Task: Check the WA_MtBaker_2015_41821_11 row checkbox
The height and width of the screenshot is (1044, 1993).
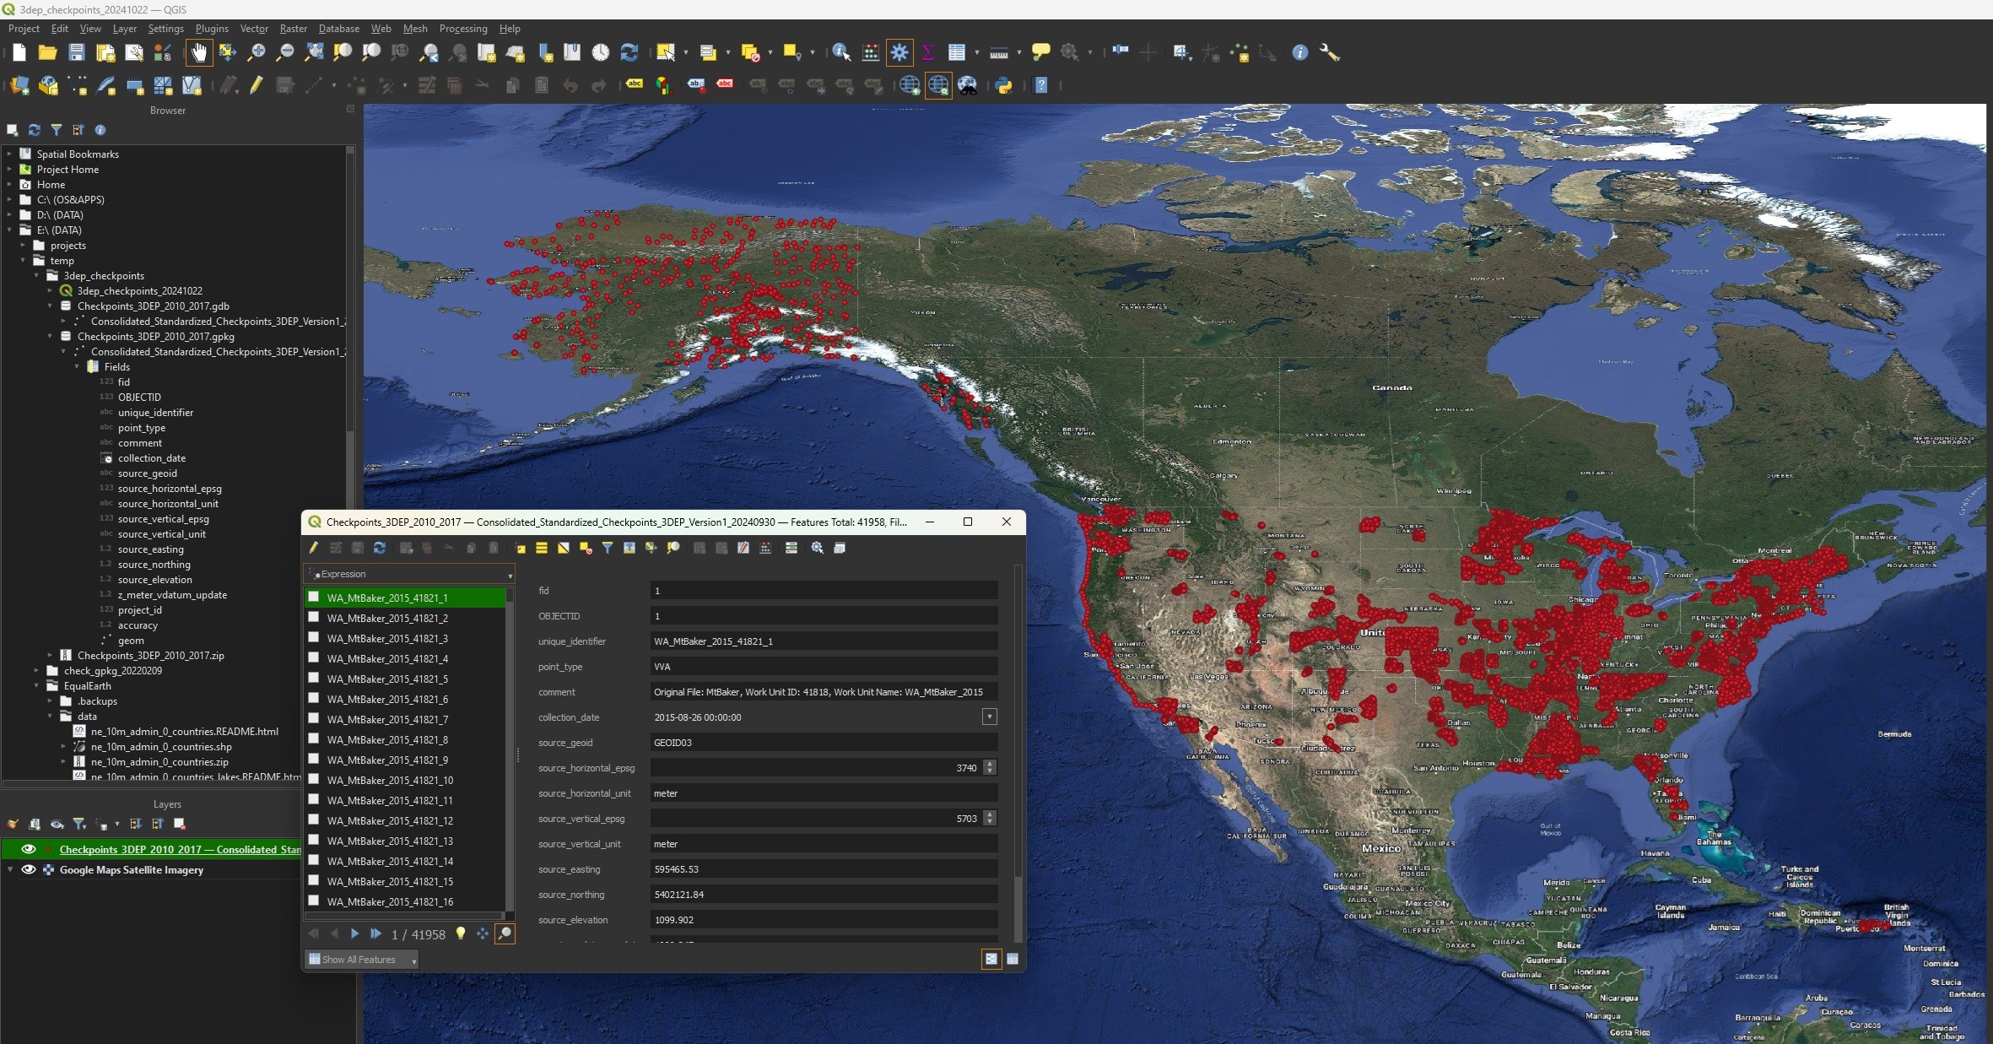Action: pos(314,799)
